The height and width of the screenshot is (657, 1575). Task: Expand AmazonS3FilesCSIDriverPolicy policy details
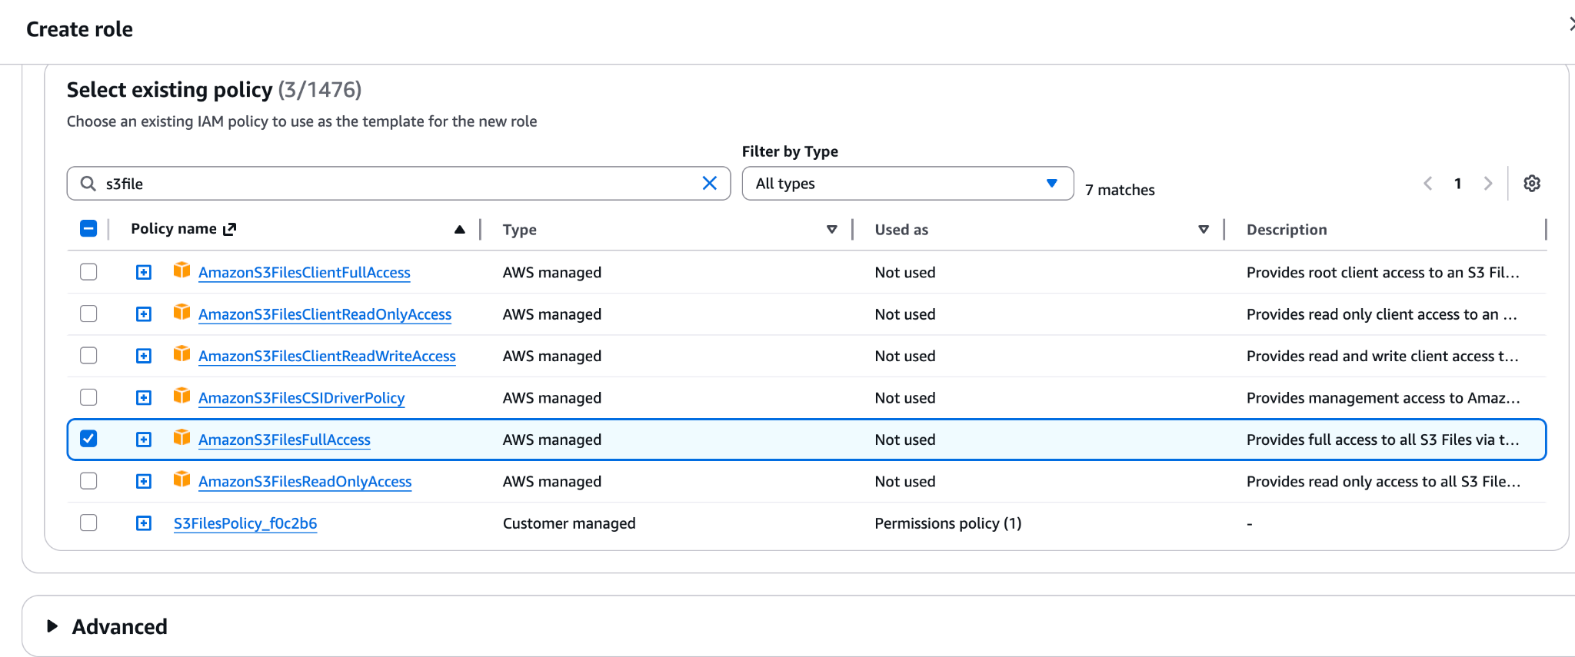pos(144,397)
